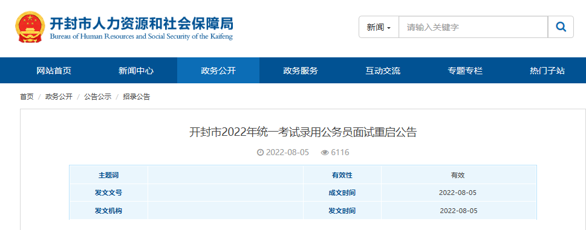Click the 有效 value cell
The image size is (586, 230).
pyautogui.click(x=458, y=175)
